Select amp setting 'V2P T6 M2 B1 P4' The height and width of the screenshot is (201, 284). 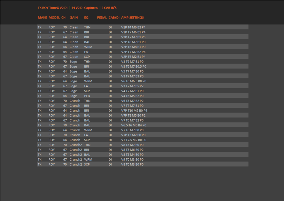133,56
